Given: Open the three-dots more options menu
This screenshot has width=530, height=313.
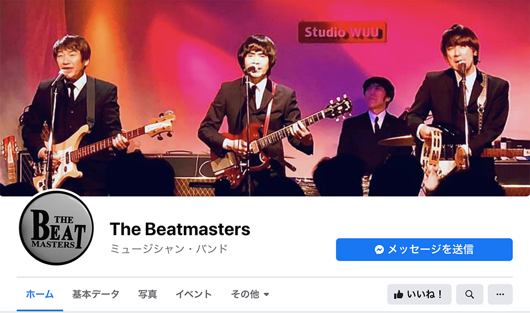Looking at the screenshot, I should [500, 294].
